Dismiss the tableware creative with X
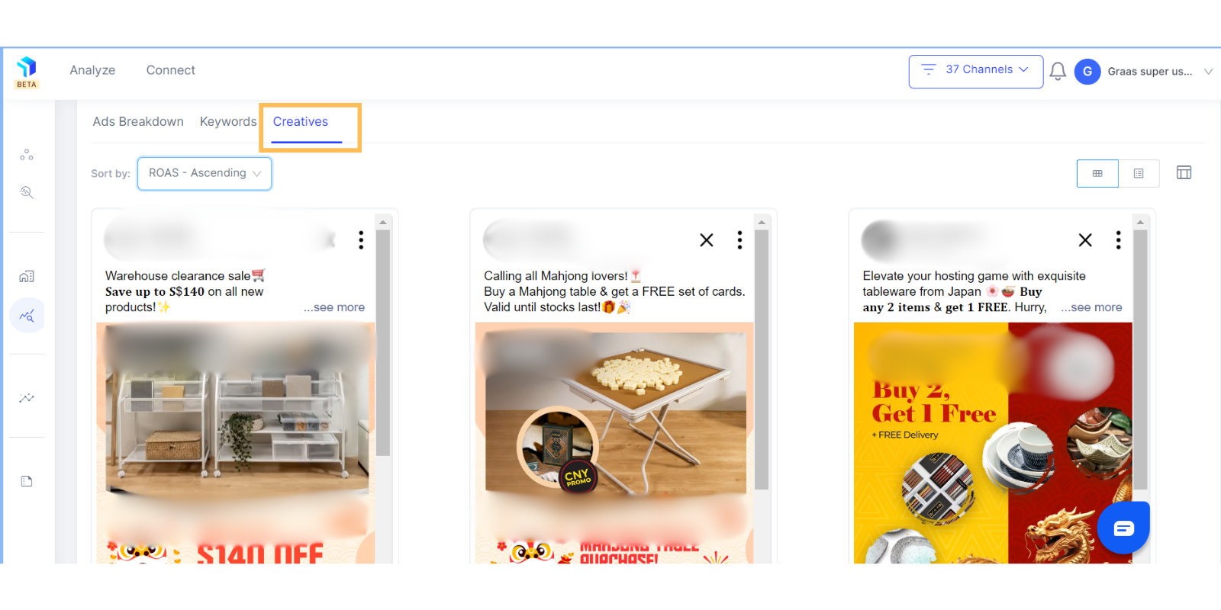This screenshot has width=1221, height=610. point(1085,240)
